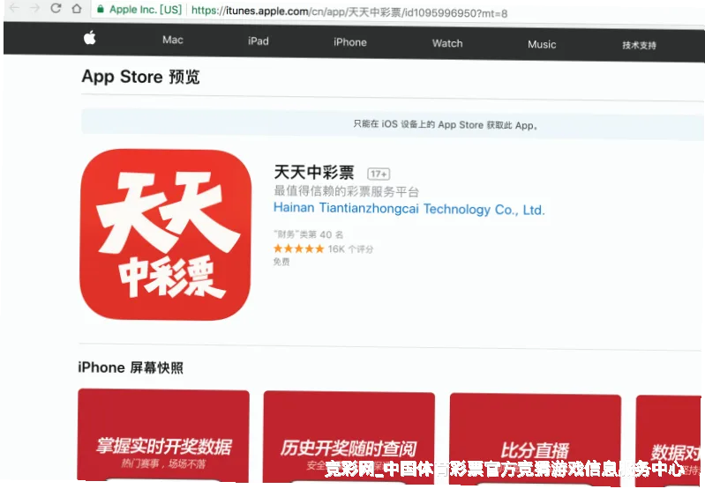This screenshot has height=489, width=705.
Task: Open the 掌握实时开奖数据 screenshot thumbnail
Action: [163, 435]
